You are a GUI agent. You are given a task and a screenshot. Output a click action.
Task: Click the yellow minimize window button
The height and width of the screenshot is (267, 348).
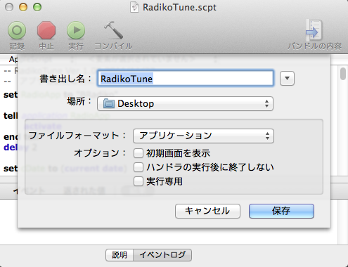[23, 7]
